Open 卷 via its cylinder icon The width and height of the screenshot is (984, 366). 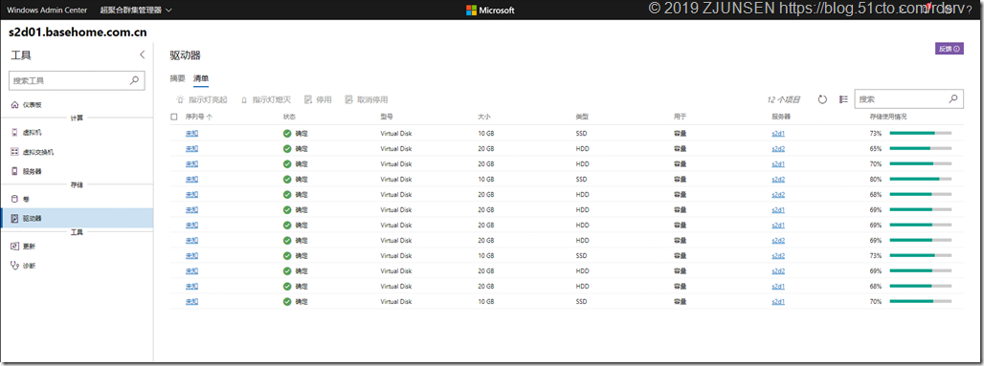[15, 200]
